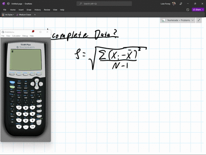Click the Share button

coord(197,9)
